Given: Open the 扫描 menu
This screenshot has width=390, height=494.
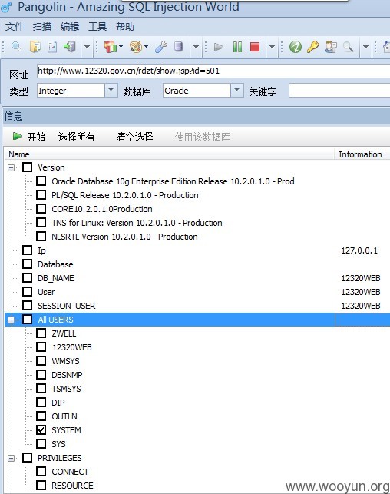Looking at the screenshot, I should [x=42, y=26].
